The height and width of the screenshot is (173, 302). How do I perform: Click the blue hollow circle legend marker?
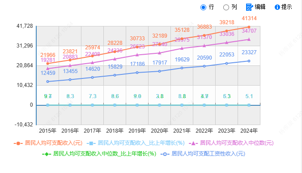coord(165,154)
